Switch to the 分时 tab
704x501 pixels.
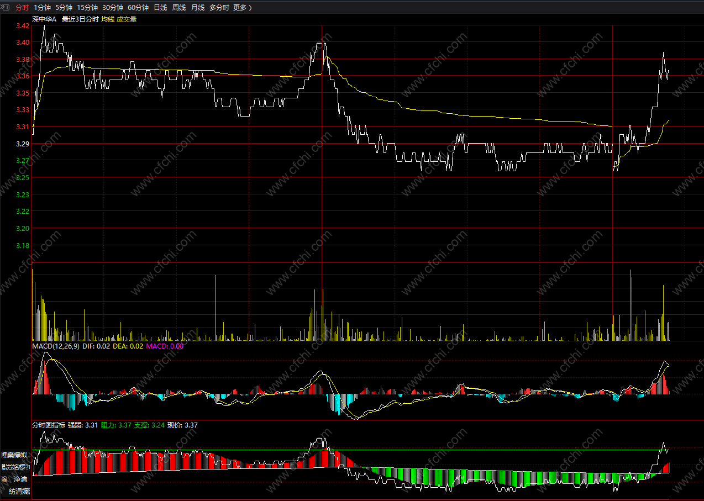coord(22,8)
